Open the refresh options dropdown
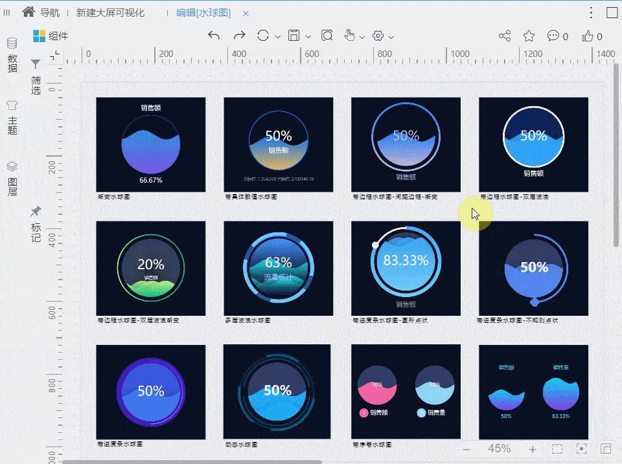 click(x=277, y=36)
